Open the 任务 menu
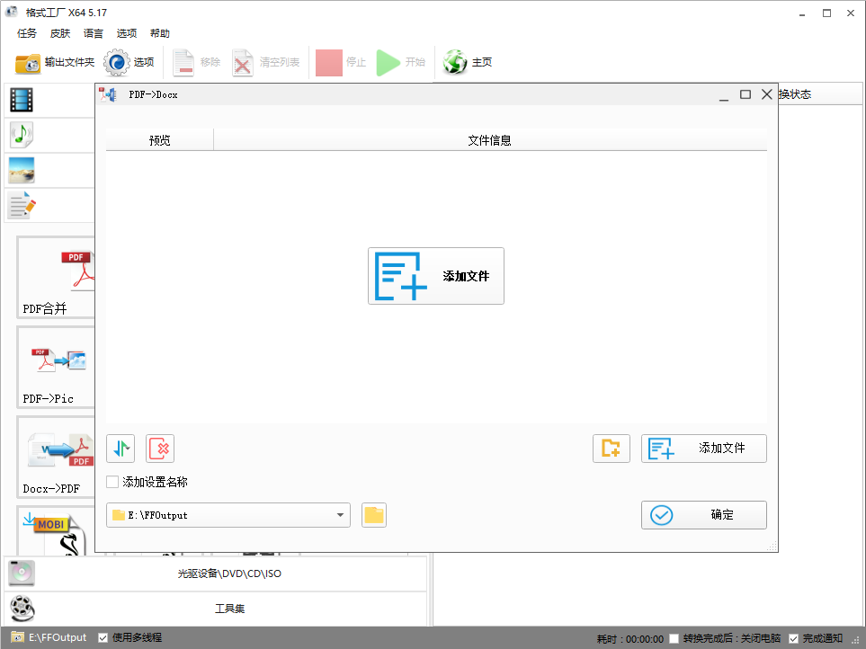866x649 pixels. tap(26, 33)
